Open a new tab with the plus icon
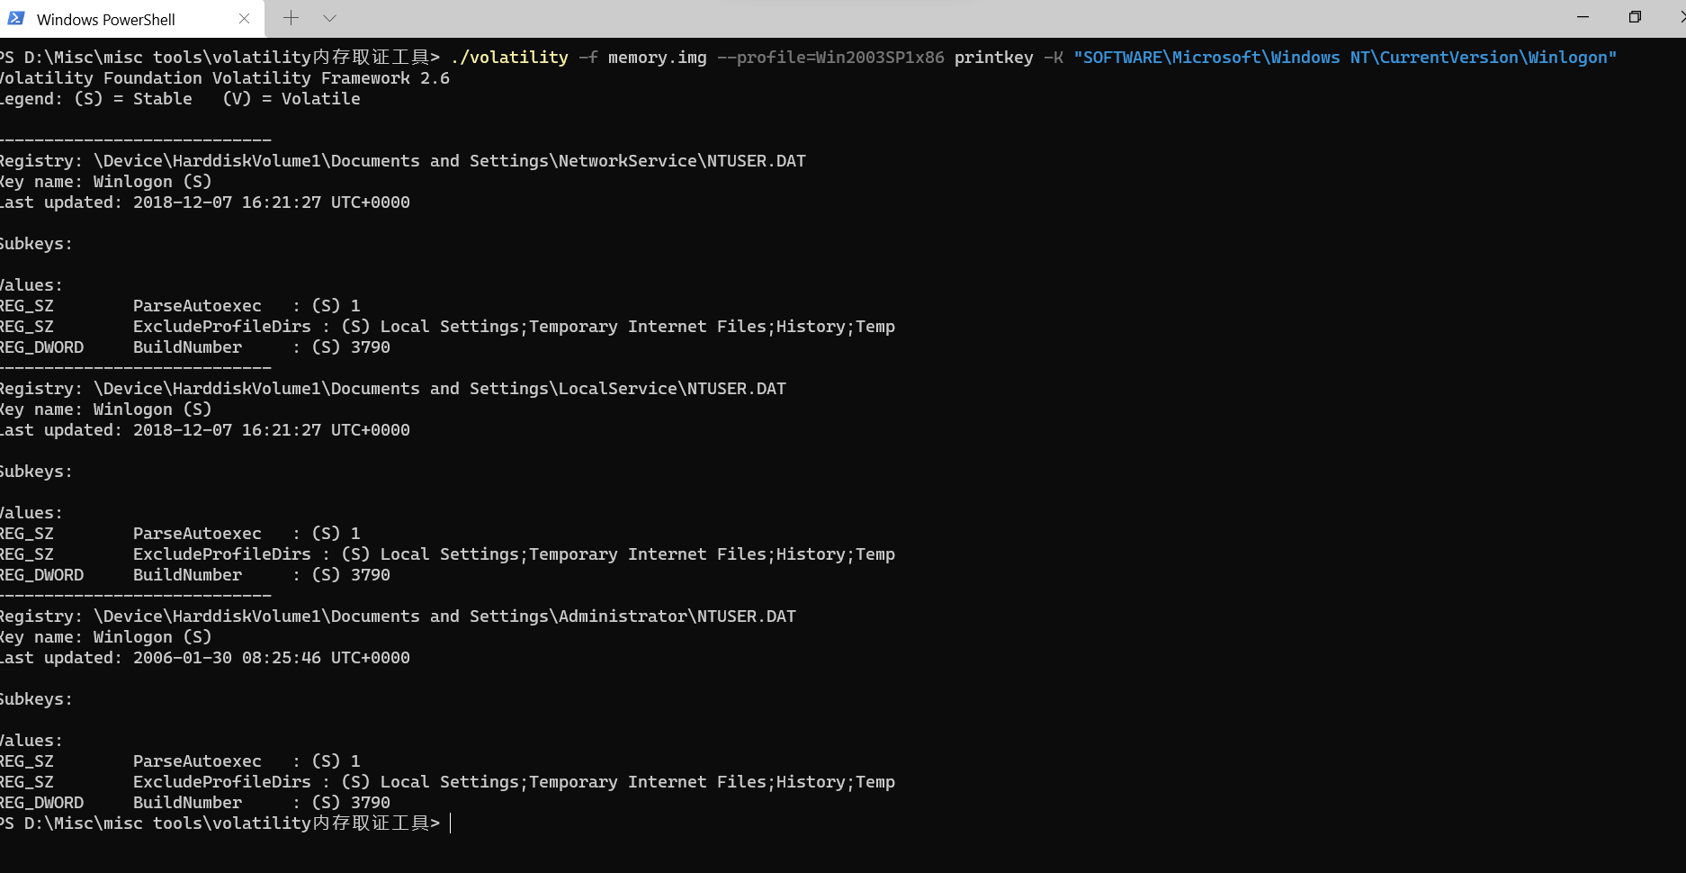The width and height of the screenshot is (1686, 873). 291,18
